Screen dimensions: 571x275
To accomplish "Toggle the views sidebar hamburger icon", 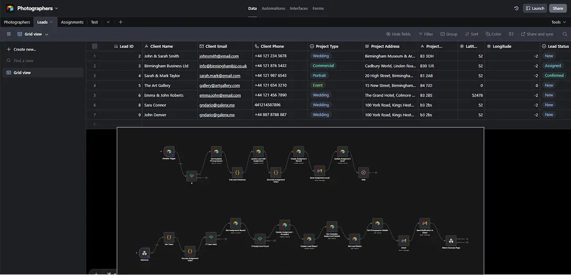I will 9,34.
